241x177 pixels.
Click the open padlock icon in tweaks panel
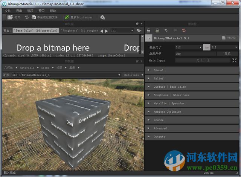coord(149,30)
